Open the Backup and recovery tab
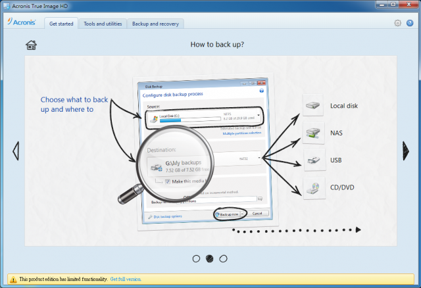Viewport: 421px width, 288px height. point(155,24)
